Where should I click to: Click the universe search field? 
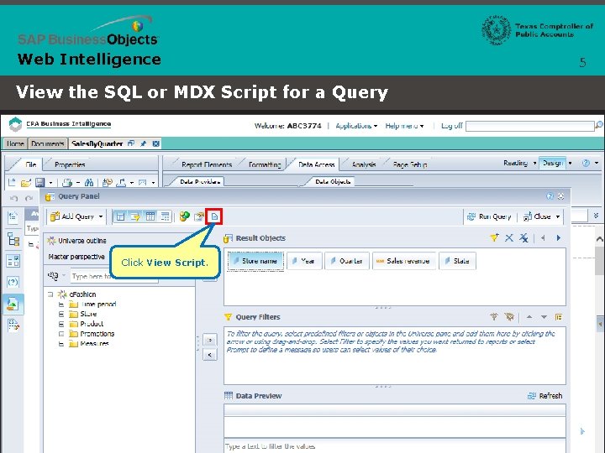113,276
